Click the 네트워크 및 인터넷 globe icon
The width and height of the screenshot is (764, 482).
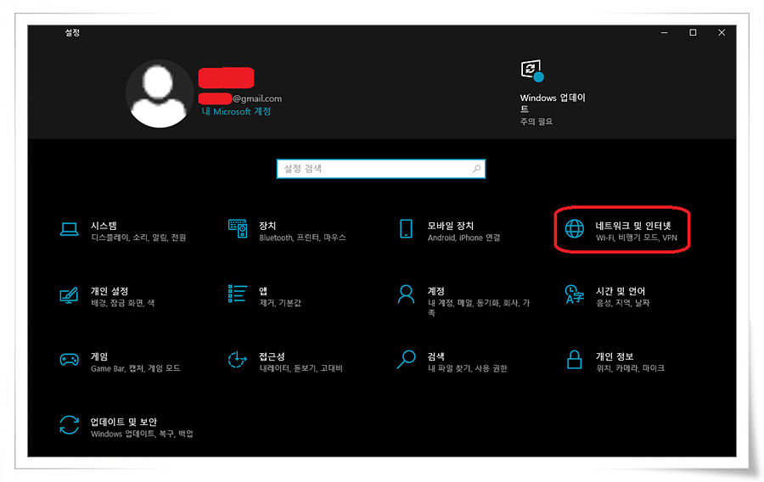tap(575, 229)
